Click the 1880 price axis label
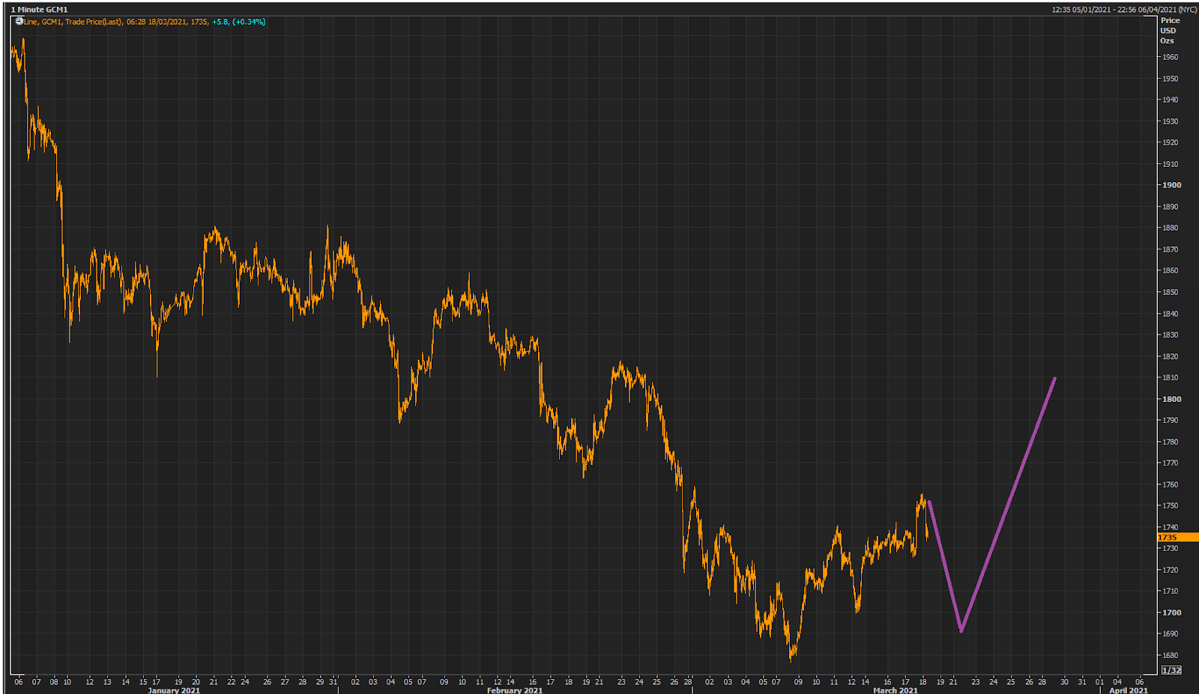The width and height of the screenshot is (1199, 694). click(1170, 228)
